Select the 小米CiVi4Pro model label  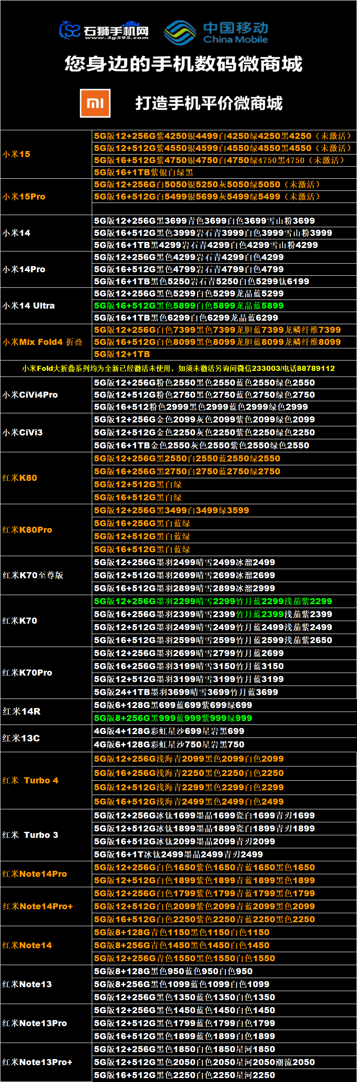pos(30,395)
